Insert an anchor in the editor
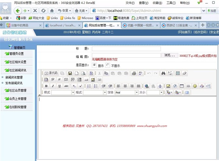 click(x=160, y=86)
